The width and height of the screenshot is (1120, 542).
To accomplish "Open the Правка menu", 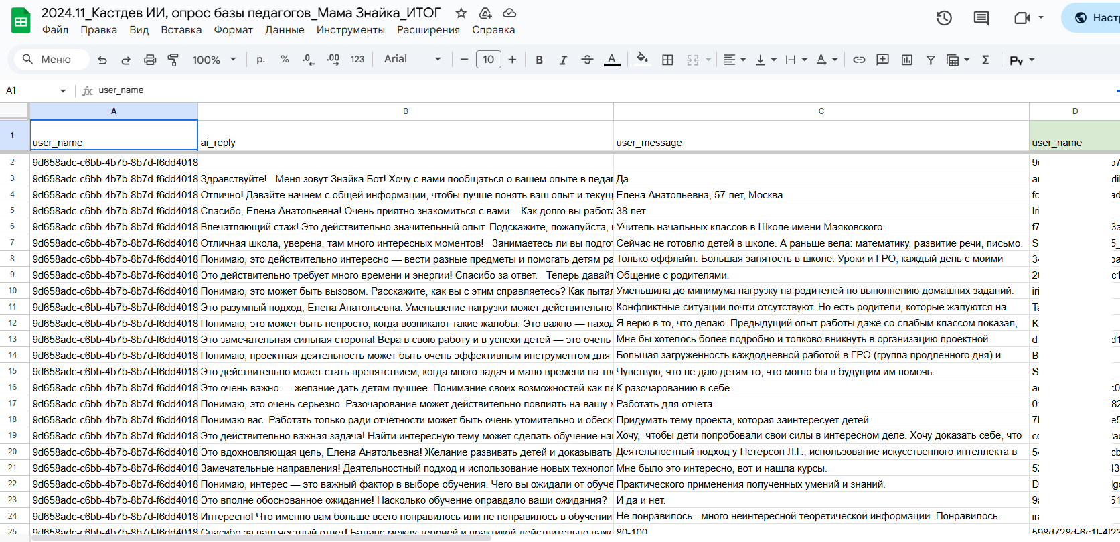I will pyautogui.click(x=98, y=30).
